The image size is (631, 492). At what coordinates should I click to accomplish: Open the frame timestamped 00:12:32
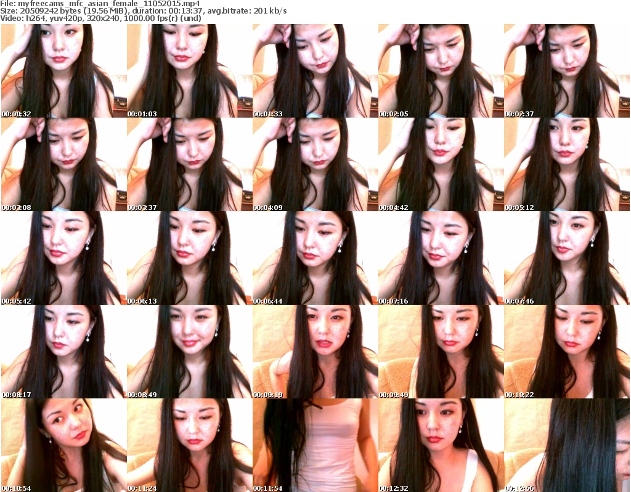440,445
